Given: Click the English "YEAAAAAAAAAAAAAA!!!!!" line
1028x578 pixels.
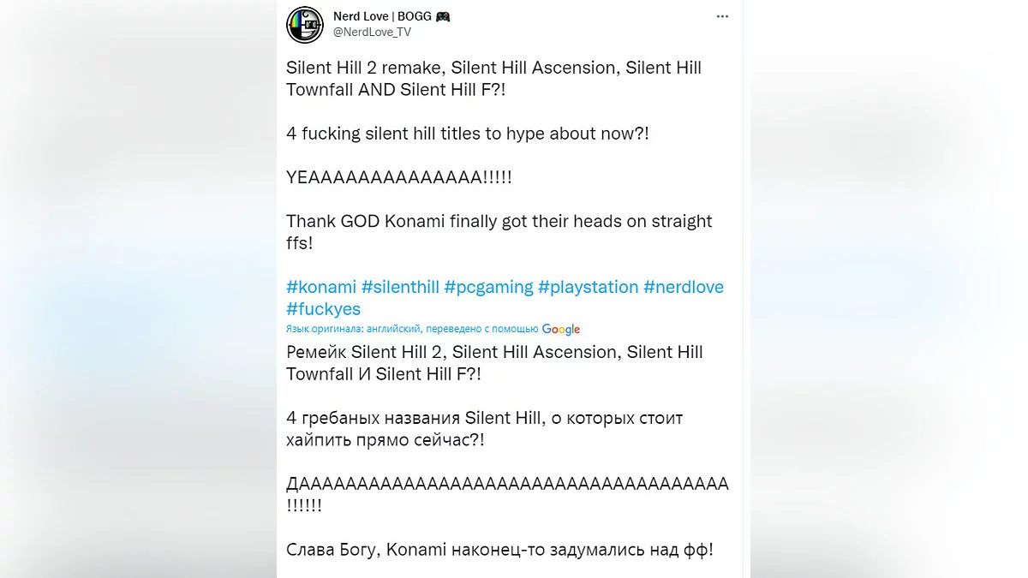Looking at the screenshot, I should coord(399,177).
